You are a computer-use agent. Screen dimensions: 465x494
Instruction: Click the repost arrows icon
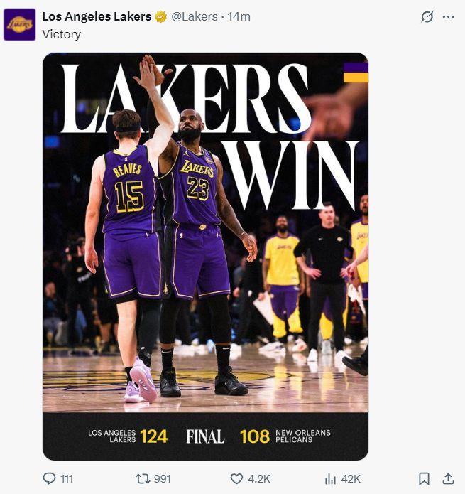[x=142, y=479]
